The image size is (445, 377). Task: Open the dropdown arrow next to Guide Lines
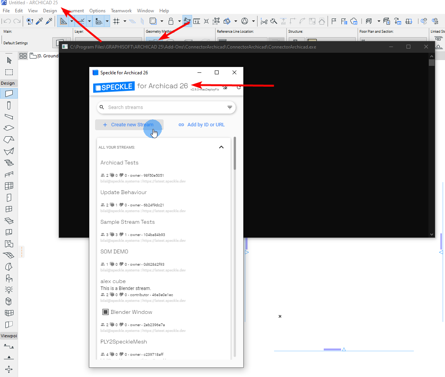[72, 21]
